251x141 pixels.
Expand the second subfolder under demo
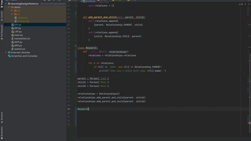click(x=12, y=14)
